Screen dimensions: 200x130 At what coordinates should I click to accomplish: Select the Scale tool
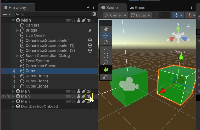pos(106,49)
